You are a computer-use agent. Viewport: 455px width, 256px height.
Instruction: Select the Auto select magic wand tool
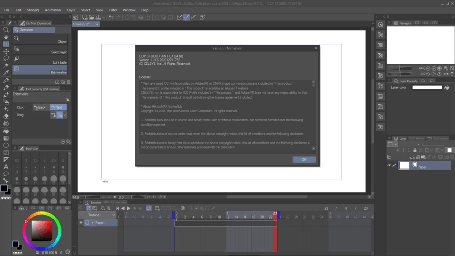[x=6, y=65]
